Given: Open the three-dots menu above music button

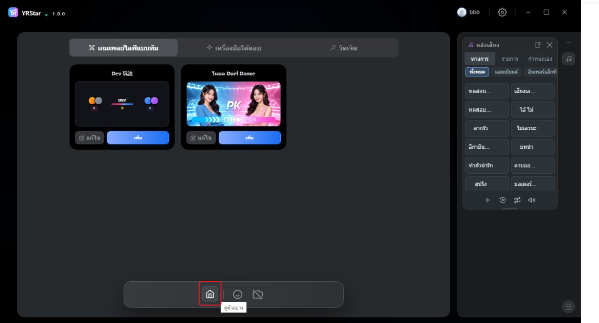Looking at the screenshot, I should 569,43.
